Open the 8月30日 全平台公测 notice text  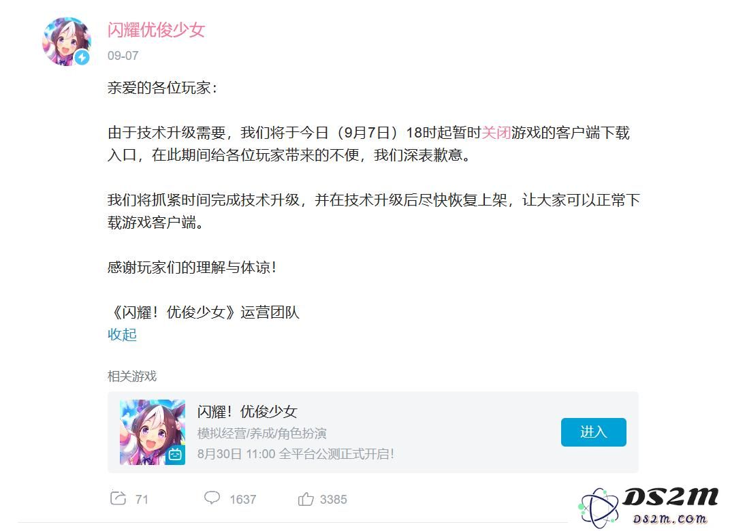point(296,454)
